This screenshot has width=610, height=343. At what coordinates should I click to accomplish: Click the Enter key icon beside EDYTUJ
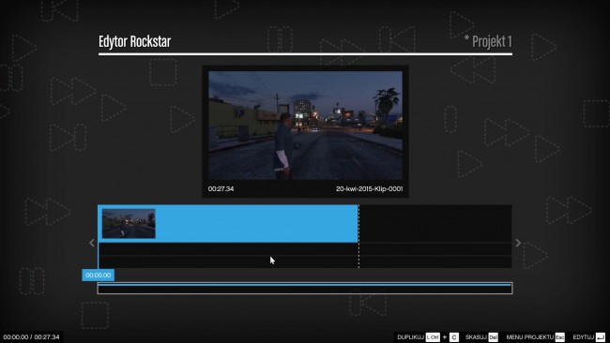(x=601, y=337)
